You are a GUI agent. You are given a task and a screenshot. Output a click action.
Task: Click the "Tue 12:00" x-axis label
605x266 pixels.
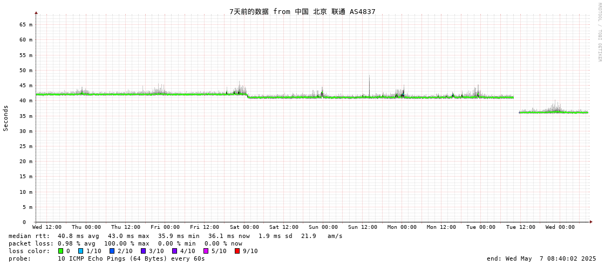click(x=520, y=227)
